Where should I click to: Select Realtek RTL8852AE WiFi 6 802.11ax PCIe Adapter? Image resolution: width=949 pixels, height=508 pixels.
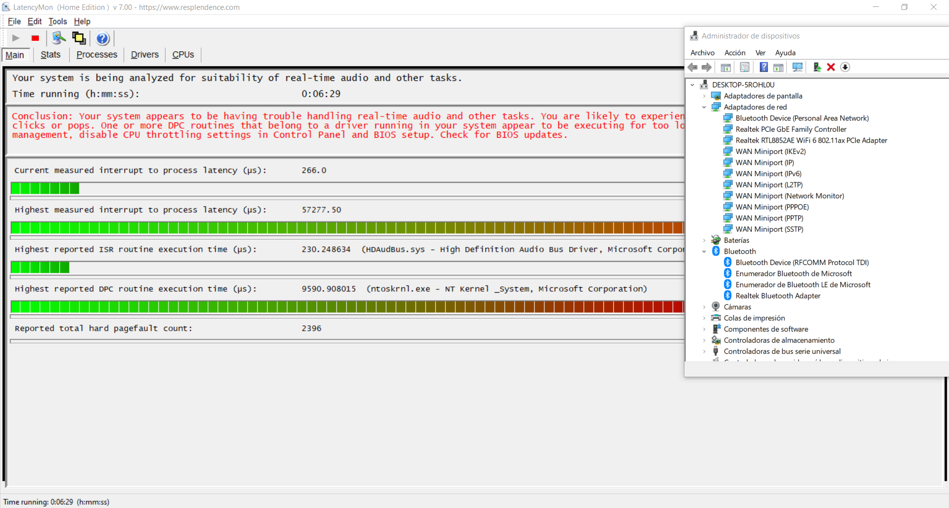tap(811, 140)
